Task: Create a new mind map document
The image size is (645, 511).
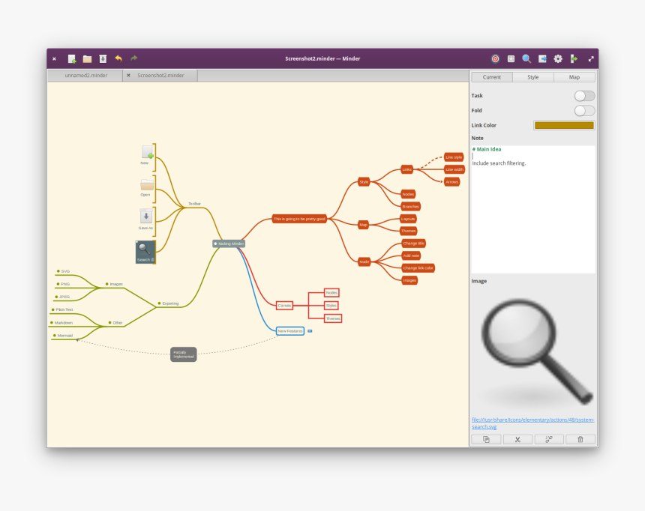Action: 72,58
